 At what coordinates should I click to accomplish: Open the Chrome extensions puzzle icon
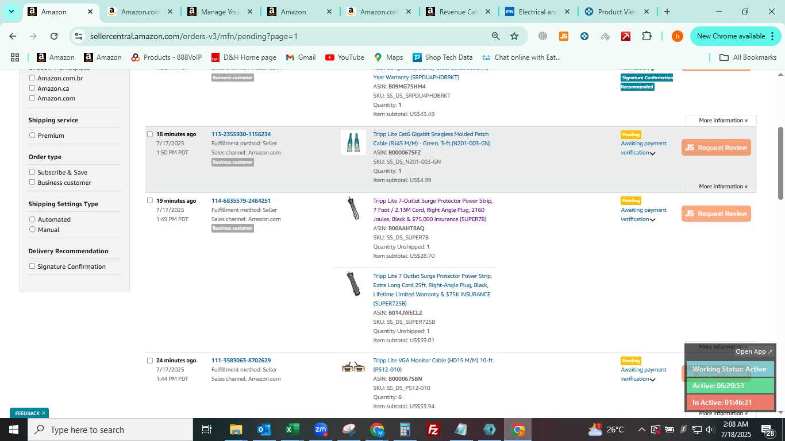pyautogui.click(x=647, y=36)
